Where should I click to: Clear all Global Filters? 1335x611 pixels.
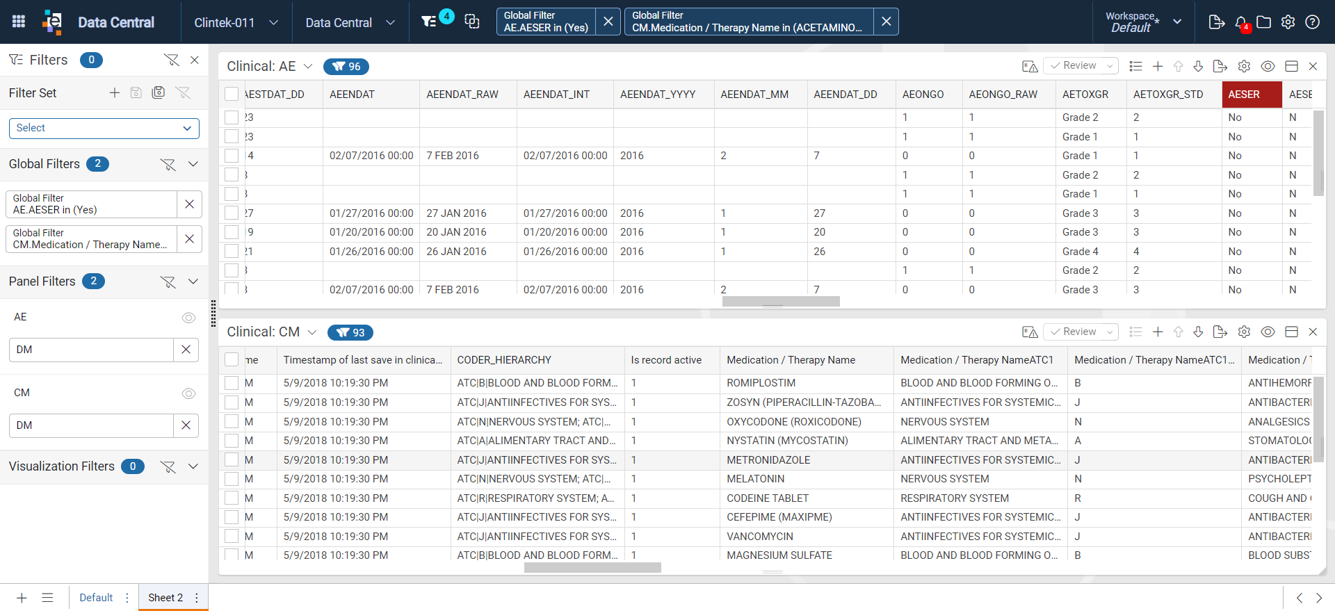point(168,164)
